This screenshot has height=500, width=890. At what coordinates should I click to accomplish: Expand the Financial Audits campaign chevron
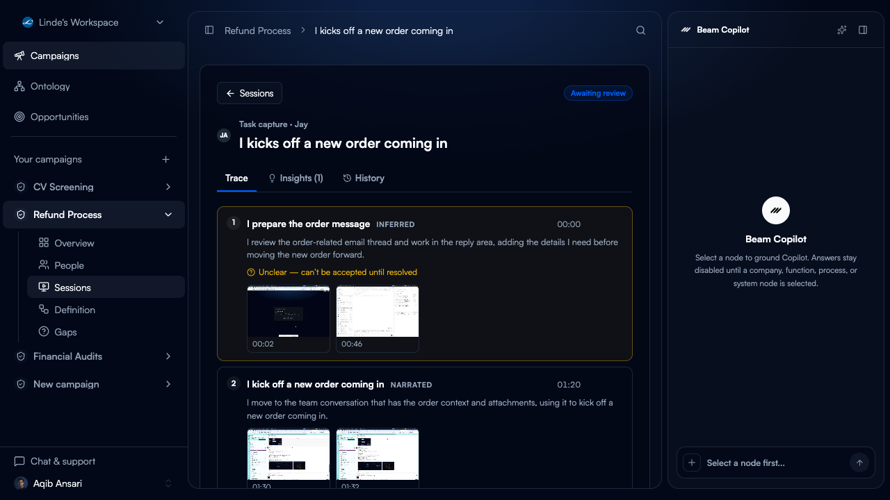click(168, 356)
